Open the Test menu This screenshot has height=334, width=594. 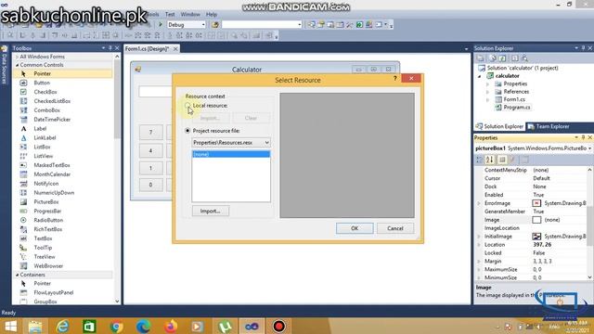[x=170, y=15]
